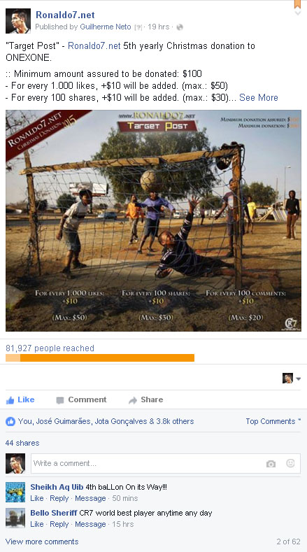The width and height of the screenshot is (307, 552).
Task: Click the orange people reached bar
Action: (100, 358)
